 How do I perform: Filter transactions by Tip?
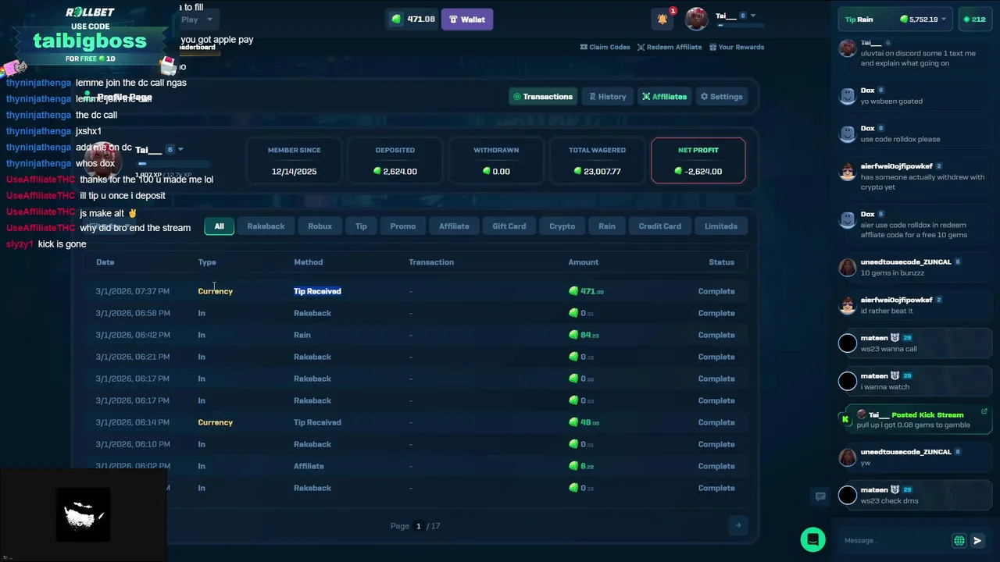click(361, 226)
